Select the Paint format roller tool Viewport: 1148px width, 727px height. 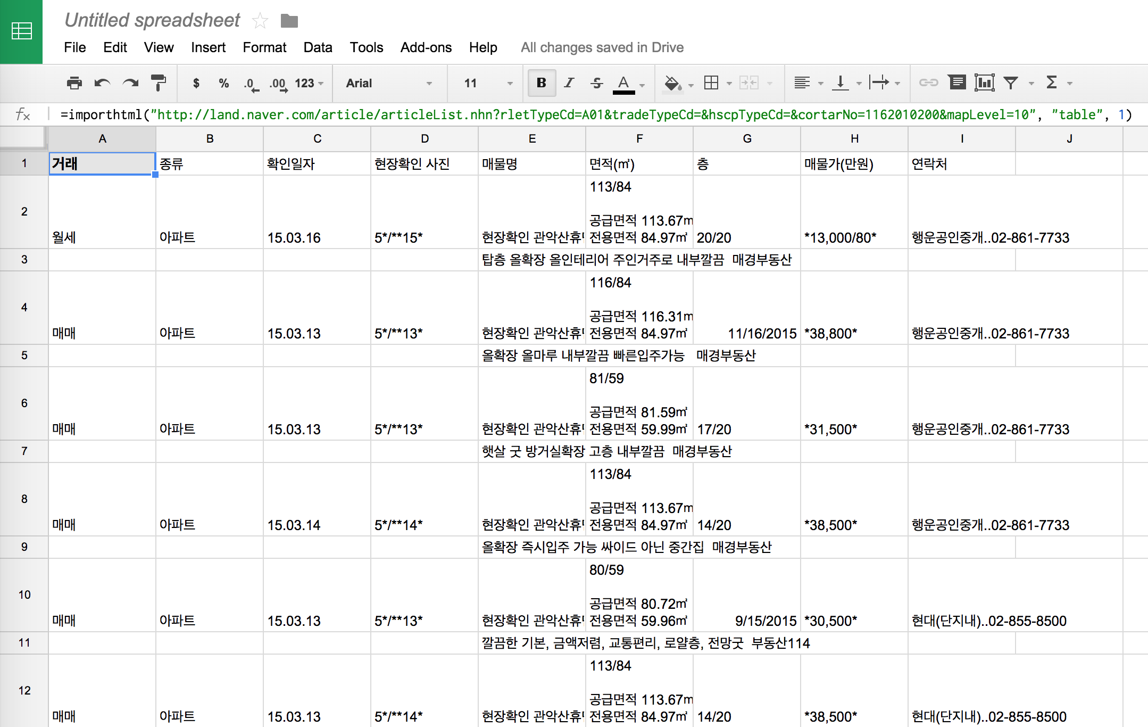(x=158, y=83)
